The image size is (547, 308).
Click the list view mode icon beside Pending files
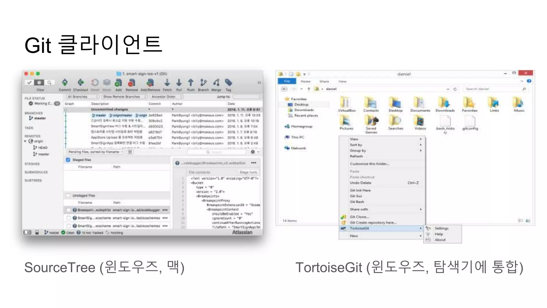pos(130,152)
